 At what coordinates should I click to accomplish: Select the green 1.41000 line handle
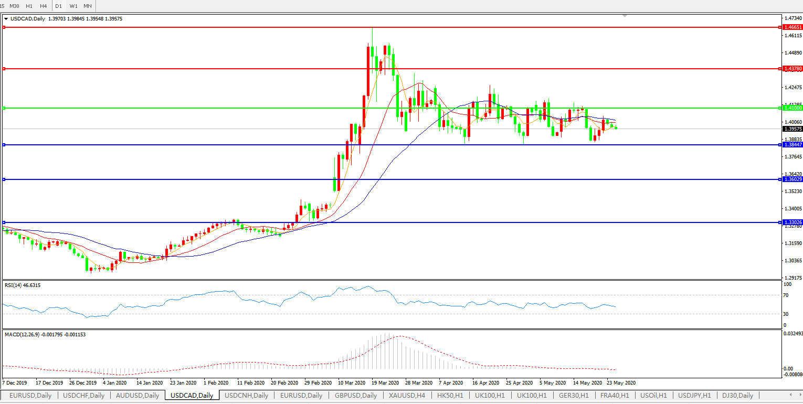(4, 108)
